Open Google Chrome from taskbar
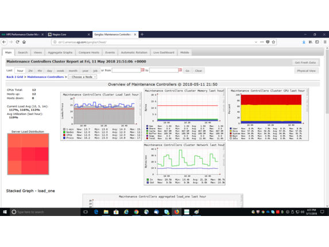The width and height of the screenshot is (329, 247). click(136, 212)
